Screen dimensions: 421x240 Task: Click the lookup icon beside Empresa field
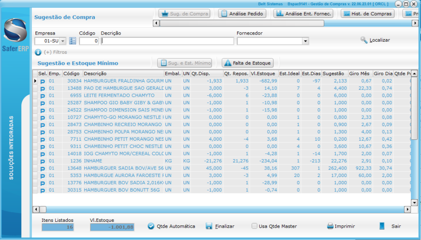[x=73, y=41]
